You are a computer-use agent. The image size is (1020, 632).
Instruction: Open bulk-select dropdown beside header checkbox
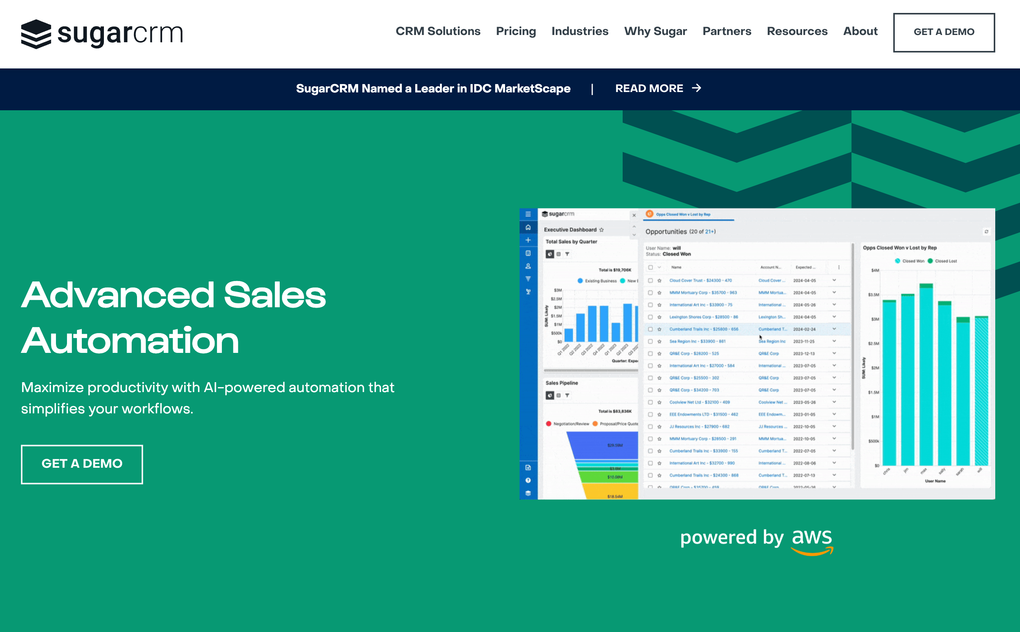tap(659, 267)
